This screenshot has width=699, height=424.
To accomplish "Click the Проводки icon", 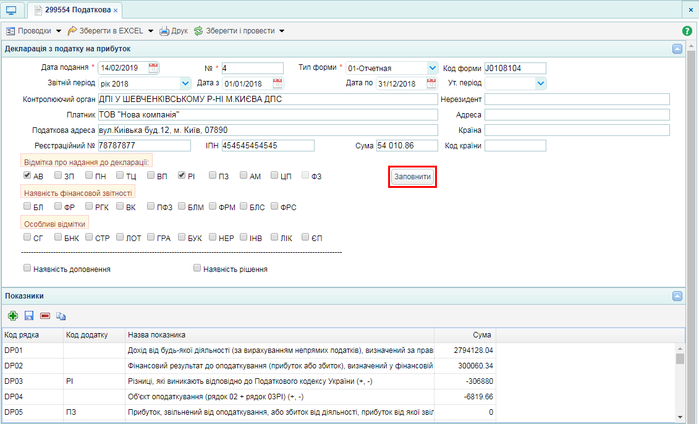I will pyautogui.click(x=11, y=31).
